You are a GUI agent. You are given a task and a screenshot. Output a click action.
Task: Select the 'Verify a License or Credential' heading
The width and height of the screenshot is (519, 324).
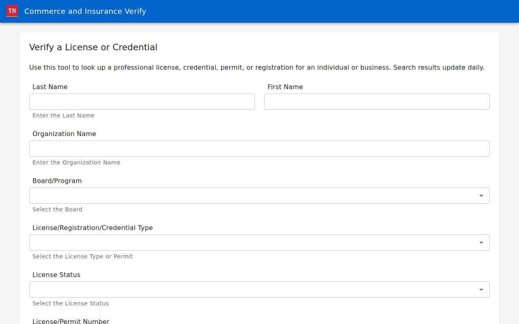tap(93, 47)
